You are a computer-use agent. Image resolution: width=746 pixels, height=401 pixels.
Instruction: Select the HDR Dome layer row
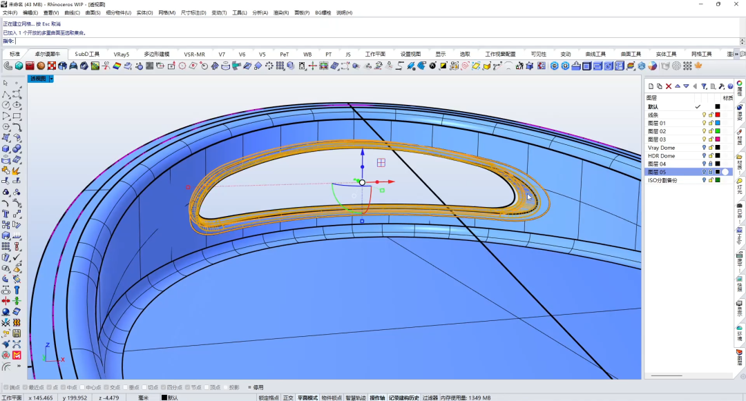click(x=689, y=156)
